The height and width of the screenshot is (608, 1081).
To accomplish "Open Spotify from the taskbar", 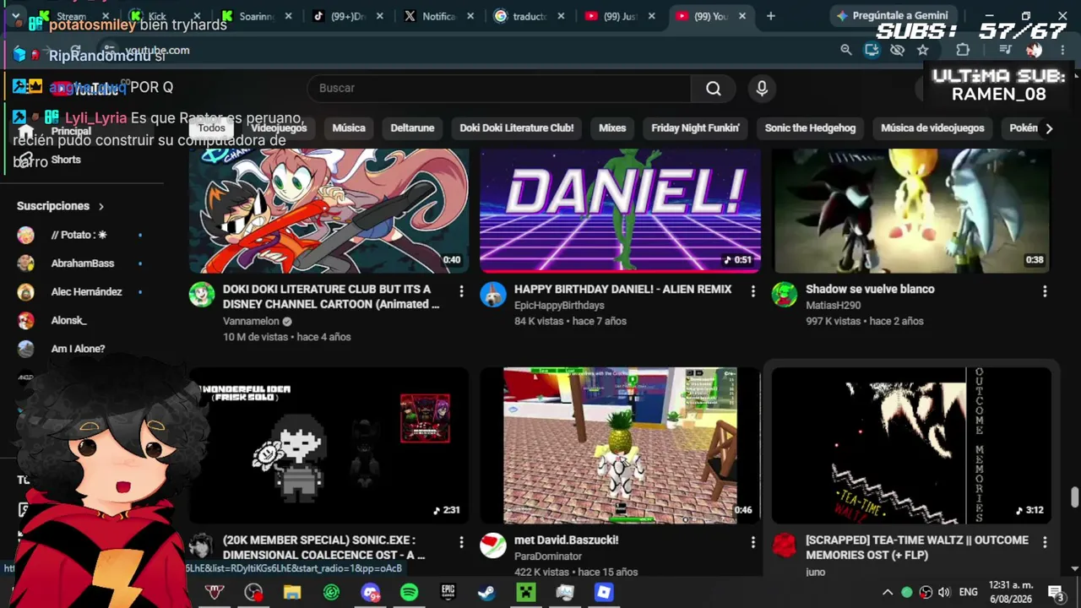I will [409, 593].
